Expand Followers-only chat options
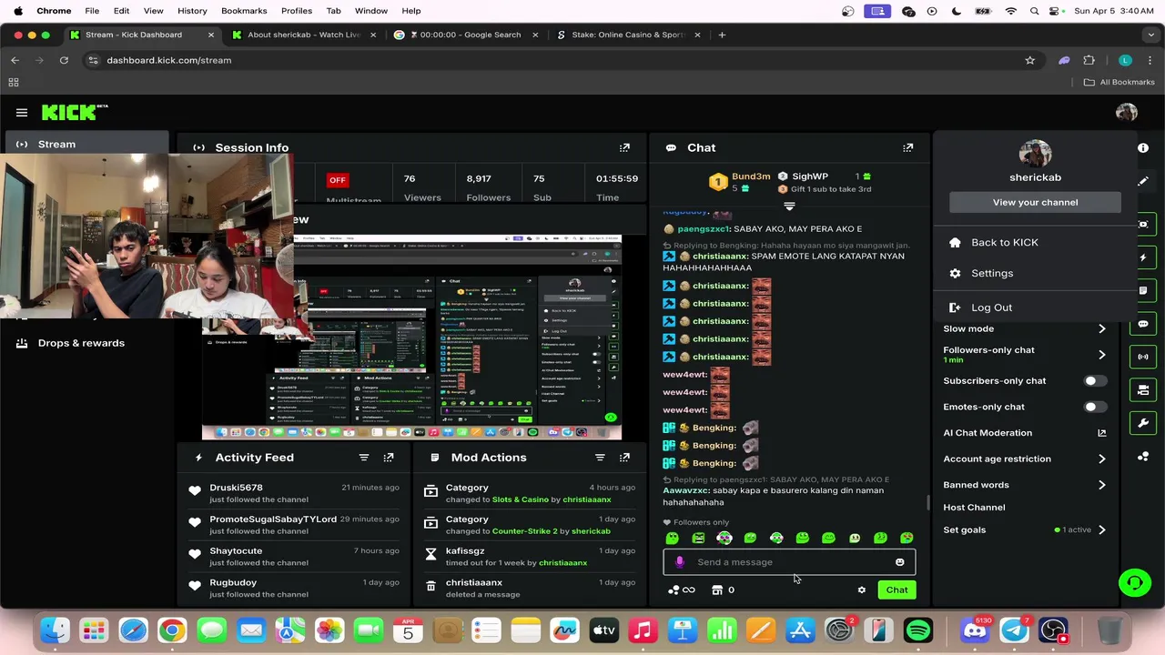 click(x=1101, y=355)
